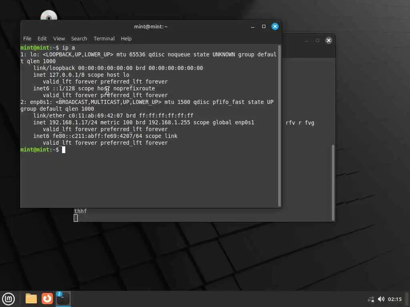Minimize the background terminal window
The width and height of the screenshot is (410, 307).
click(306, 41)
